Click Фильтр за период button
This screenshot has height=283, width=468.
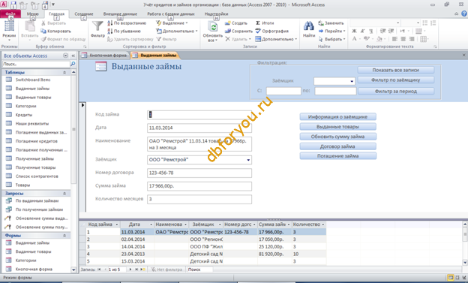coord(396,91)
